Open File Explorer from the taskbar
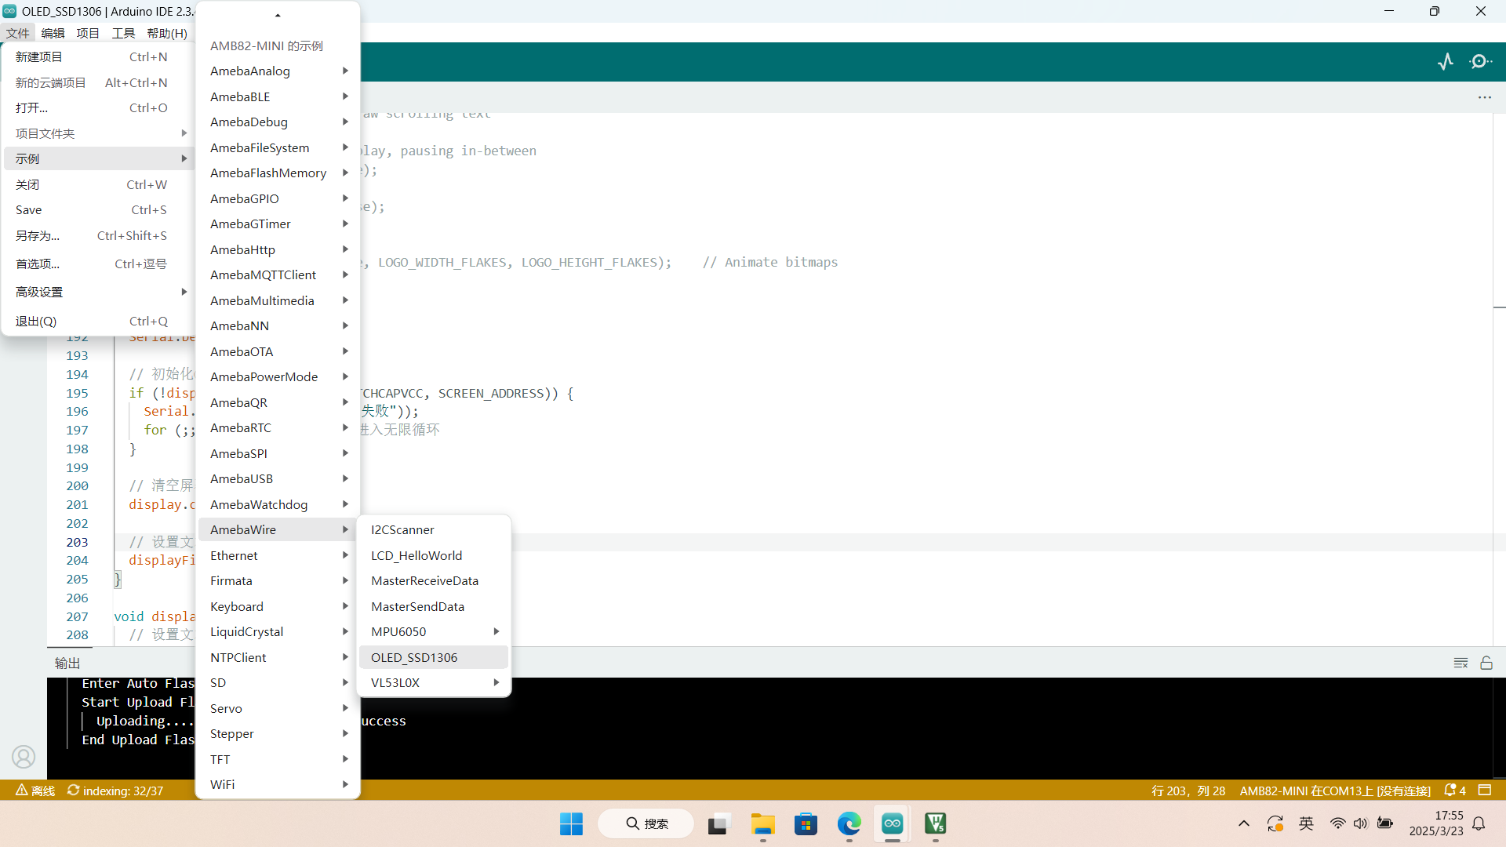Viewport: 1506px width, 847px height. [x=762, y=823]
